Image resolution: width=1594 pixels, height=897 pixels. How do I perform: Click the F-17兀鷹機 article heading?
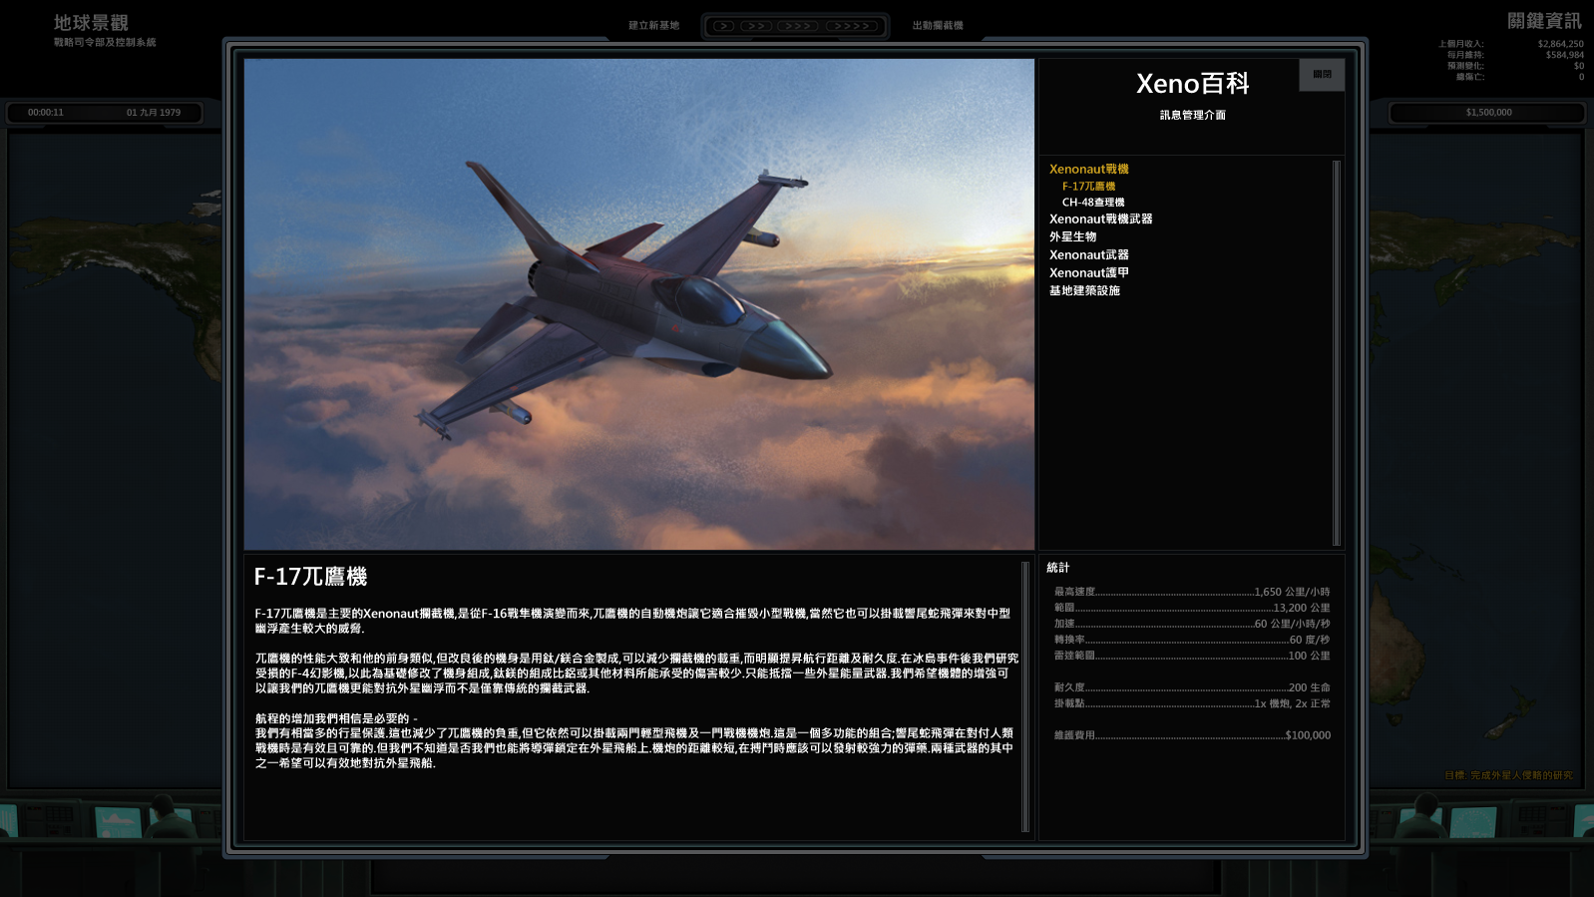pyautogui.click(x=310, y=577)
